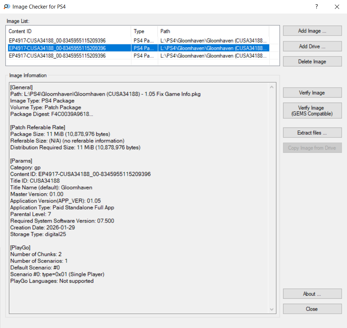Open the About dialog
This screenshot has width=347, height=328.
[312, 294]
